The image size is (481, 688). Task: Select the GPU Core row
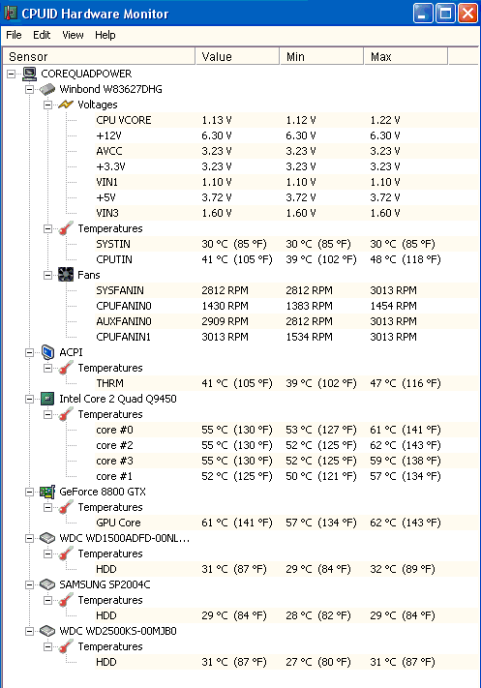click(x=286, y=523)
